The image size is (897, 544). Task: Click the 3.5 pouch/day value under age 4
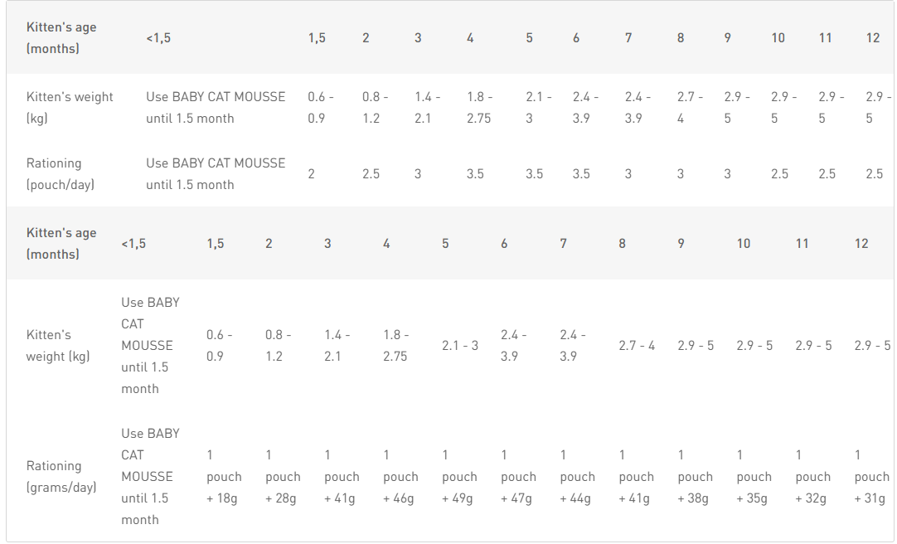point(475,173)
